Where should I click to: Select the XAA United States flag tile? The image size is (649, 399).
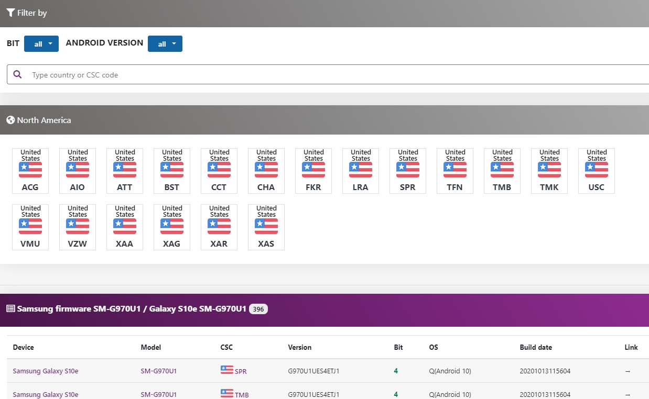pos(125,227)
